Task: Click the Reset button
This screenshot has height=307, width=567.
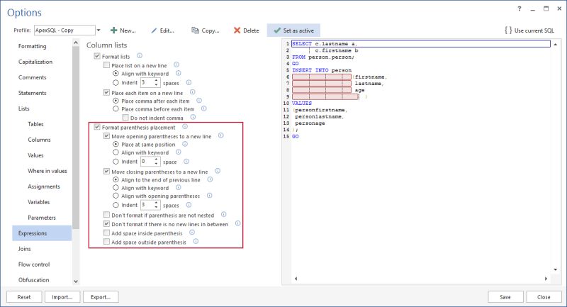Action: coord(24,297)
